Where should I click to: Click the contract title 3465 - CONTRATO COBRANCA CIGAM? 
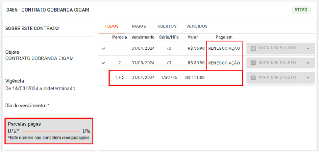pos(47,10)
